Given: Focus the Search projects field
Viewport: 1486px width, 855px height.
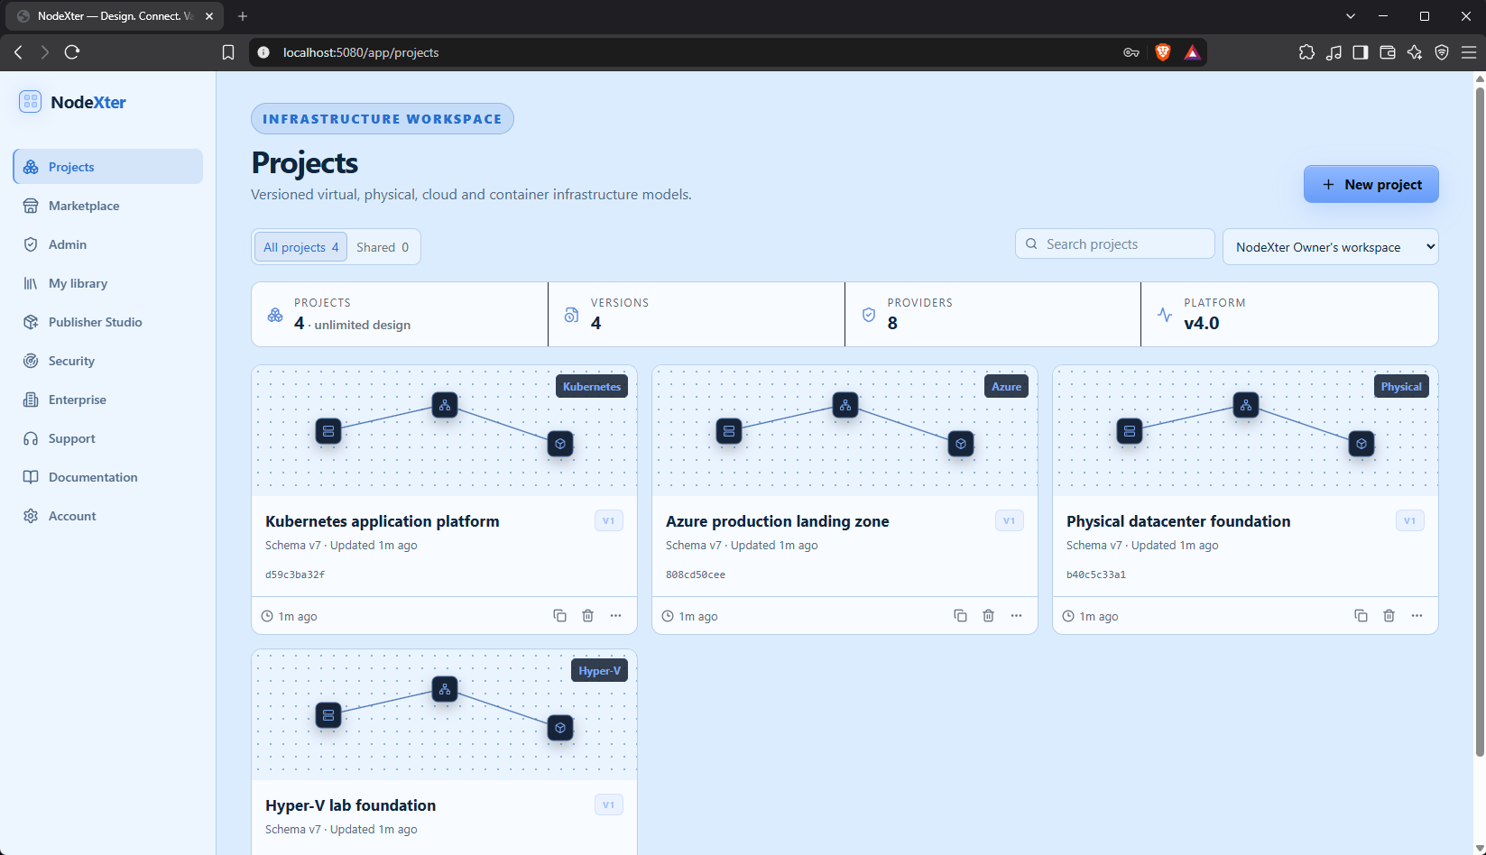Looking at the screenshot, I should click(x=1115, y=244).
